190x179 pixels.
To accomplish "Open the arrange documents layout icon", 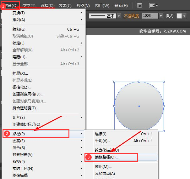I will [x=154, y=5].
